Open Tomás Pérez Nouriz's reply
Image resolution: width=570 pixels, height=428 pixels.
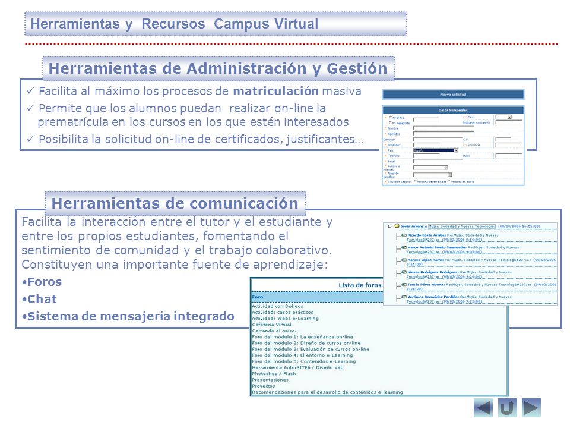tap(482, 287)
